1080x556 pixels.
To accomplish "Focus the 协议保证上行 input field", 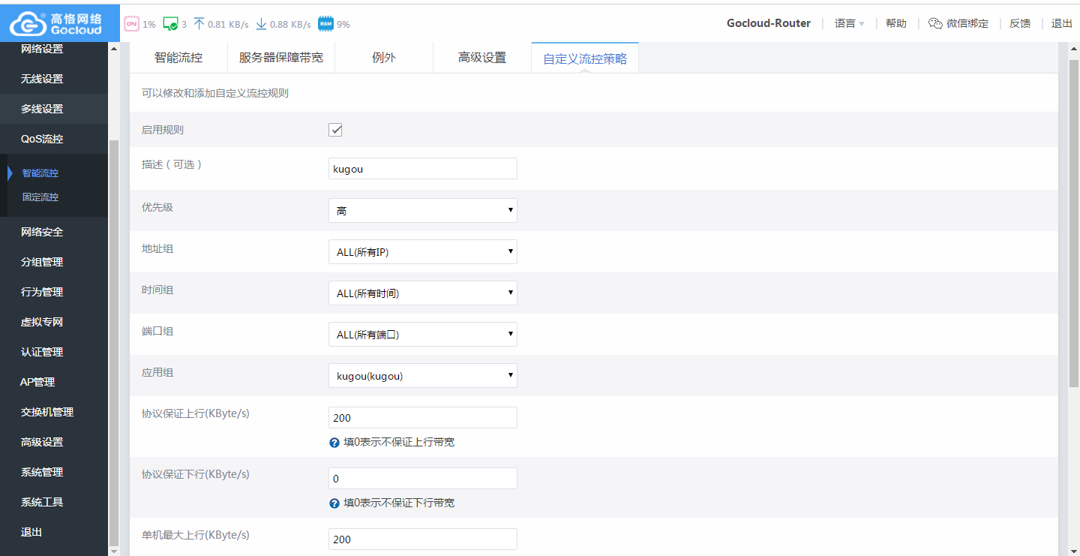I will click(423, 418).
